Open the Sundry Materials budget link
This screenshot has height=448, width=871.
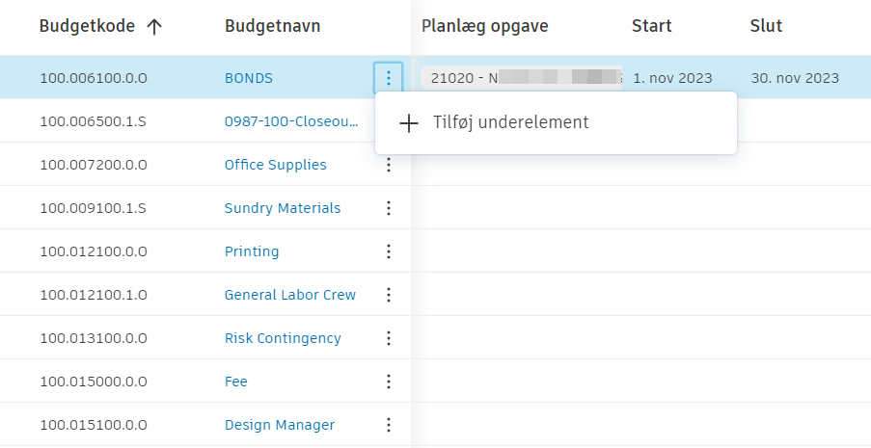(282, 208)
